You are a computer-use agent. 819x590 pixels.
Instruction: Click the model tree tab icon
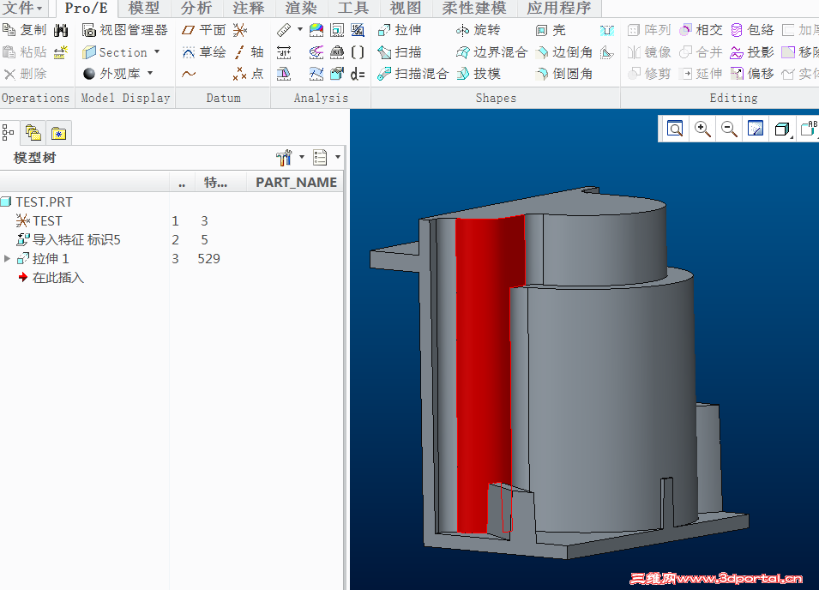(8, 133)
